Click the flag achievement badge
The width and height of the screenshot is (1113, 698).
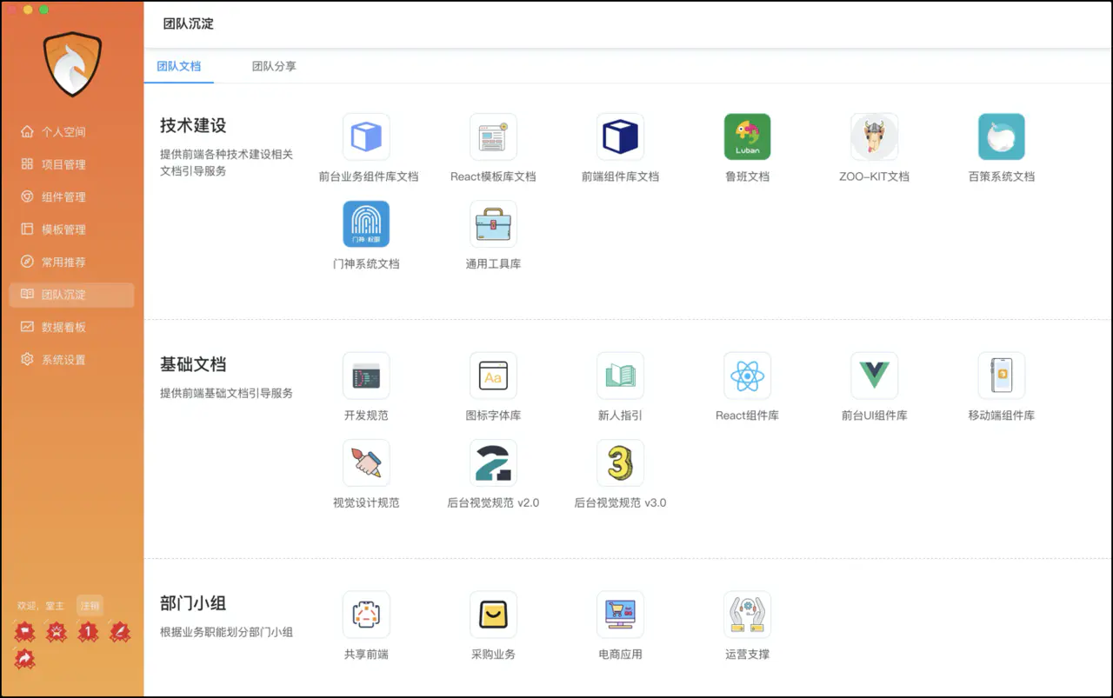point(25,631)
